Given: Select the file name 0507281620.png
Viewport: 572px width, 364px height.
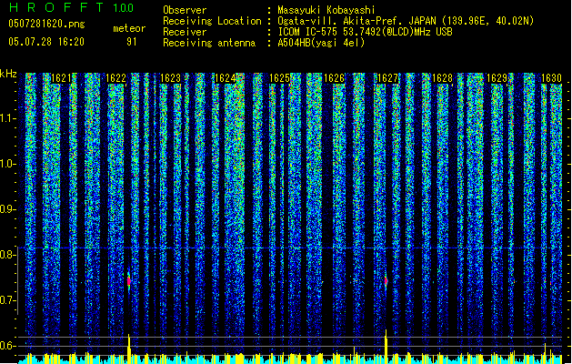Looking at the screenshot, I should coord(46,24).
